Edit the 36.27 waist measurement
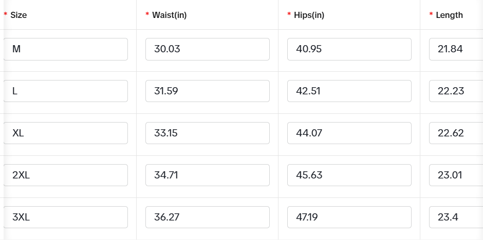 pyautogui.click(x=208, y=217)
